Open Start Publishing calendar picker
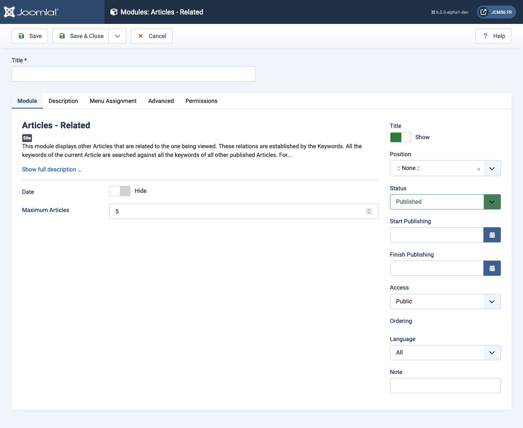Screen dimensions: 523x428 tap(492, 235)
